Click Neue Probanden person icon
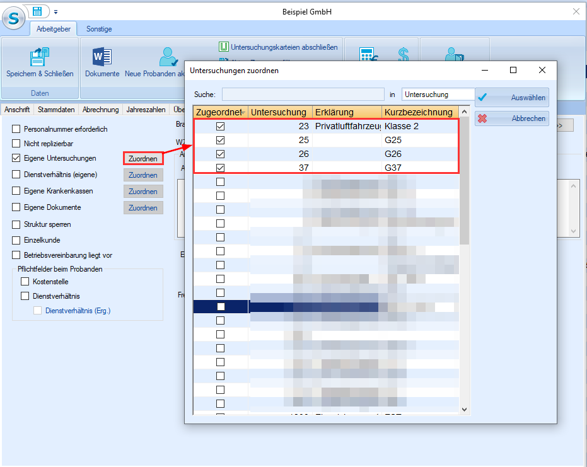Screen dimensions: 587x467 click(x=168, y=57)
